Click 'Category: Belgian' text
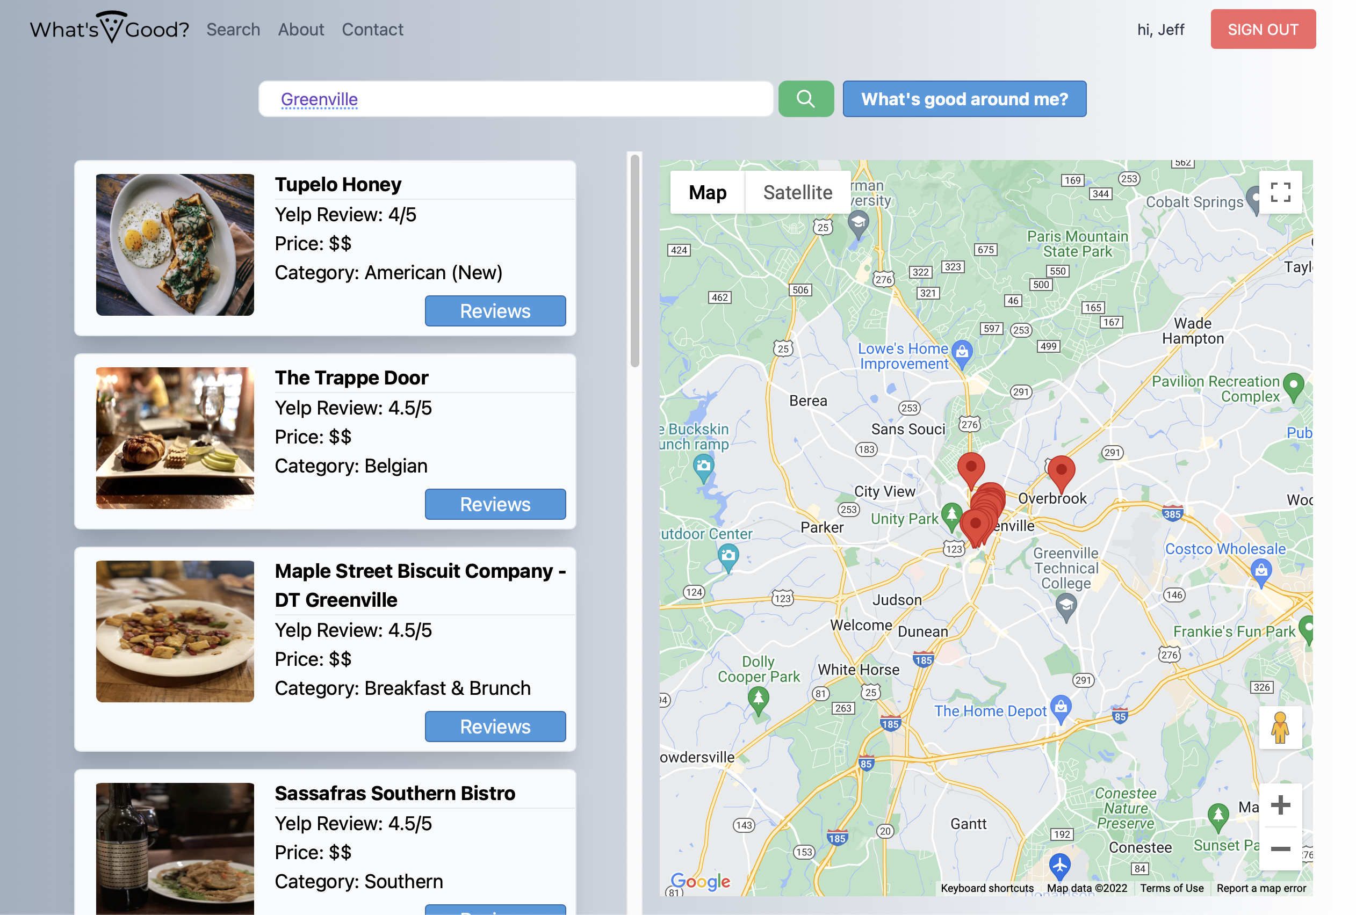The width and height of the screenshot is (1356, 915). (351, 466)
